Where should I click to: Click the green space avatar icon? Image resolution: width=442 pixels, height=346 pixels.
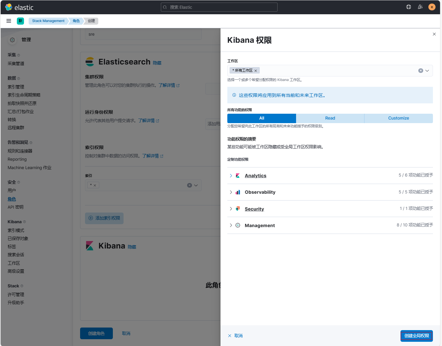[x=20, y=21]
